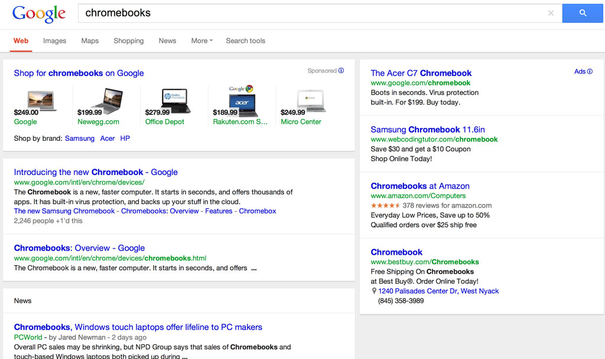Screen dimensions: 605x359
Task: Click the (845) 358-3989 phone number
Action: [x=401, y=301]
